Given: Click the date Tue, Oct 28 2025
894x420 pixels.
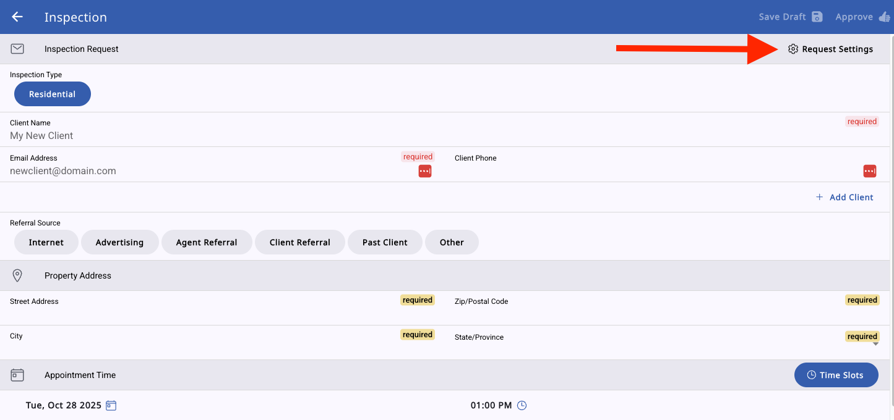Looking at the screenshot, I should tap(63, 405).
